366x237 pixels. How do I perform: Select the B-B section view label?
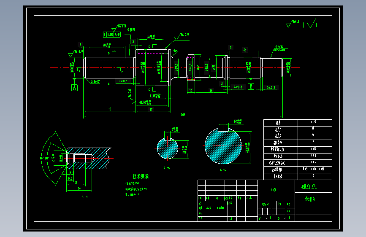coord(167,168)
